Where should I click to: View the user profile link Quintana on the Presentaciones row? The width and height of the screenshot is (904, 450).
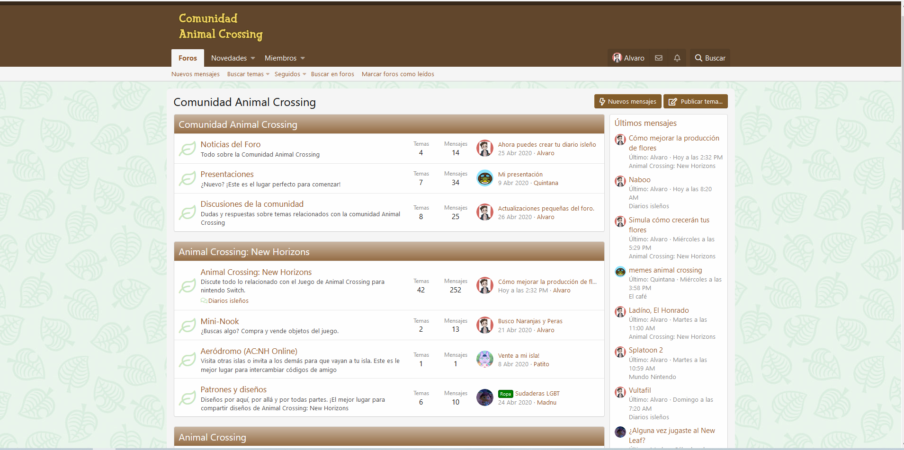[x=546, y=183]
